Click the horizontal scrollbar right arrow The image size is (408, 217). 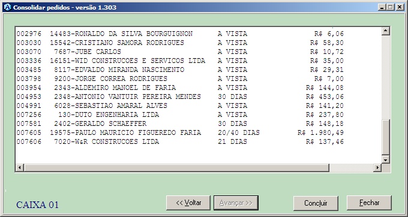[377, 168]
